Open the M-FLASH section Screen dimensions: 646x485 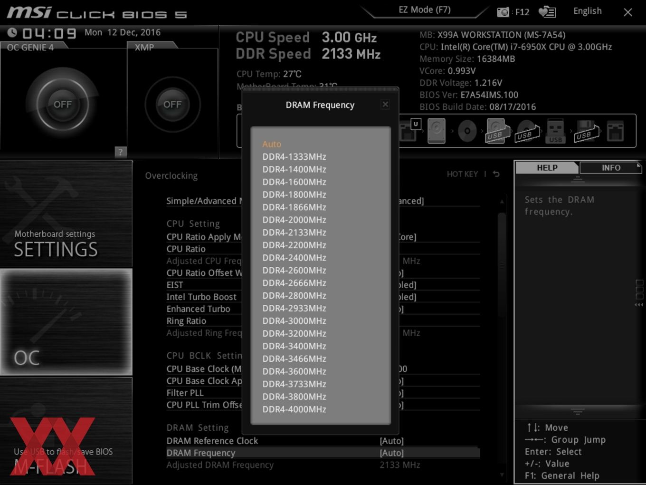click(66, 431)
